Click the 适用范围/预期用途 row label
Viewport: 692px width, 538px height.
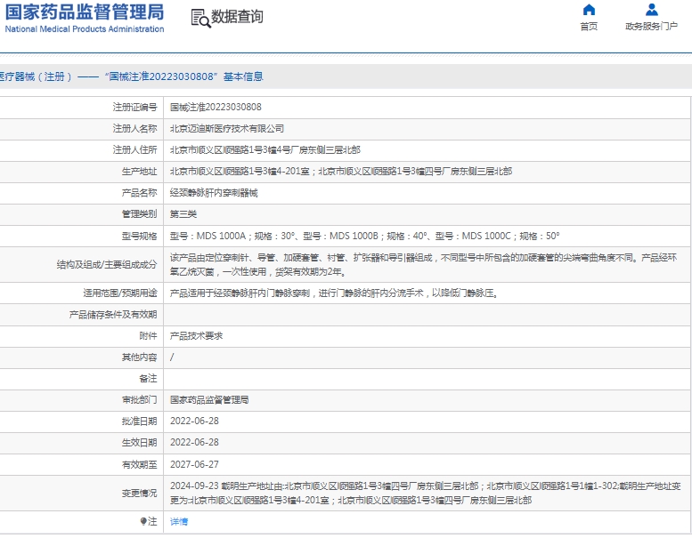(120, 293)
